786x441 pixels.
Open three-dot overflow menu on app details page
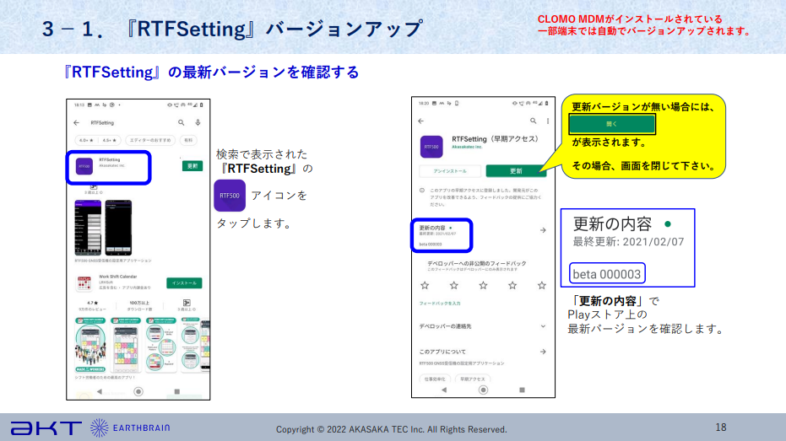click(548, 121)
